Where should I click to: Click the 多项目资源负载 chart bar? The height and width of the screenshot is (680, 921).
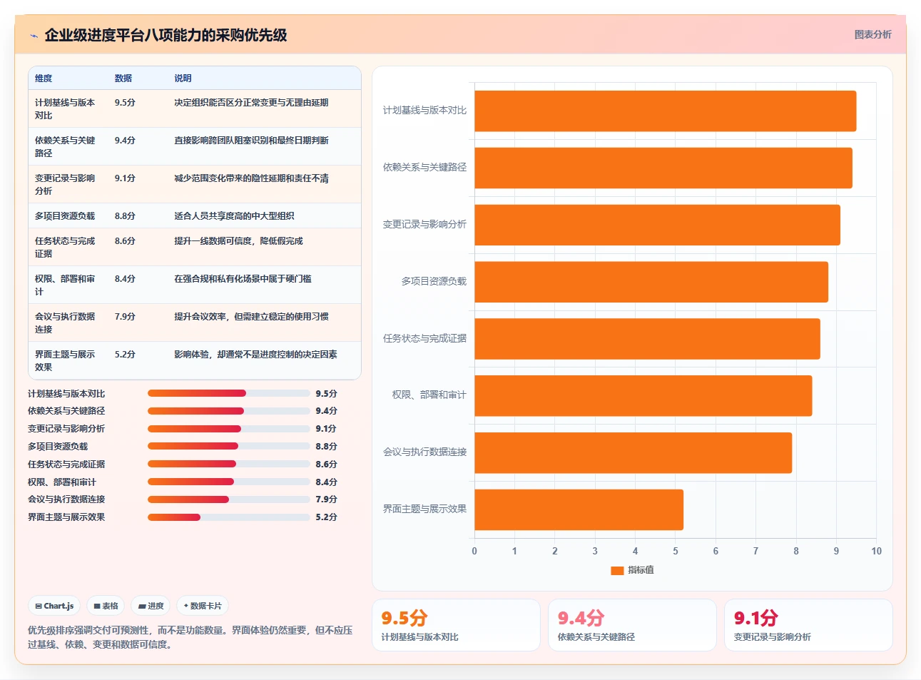651,282
